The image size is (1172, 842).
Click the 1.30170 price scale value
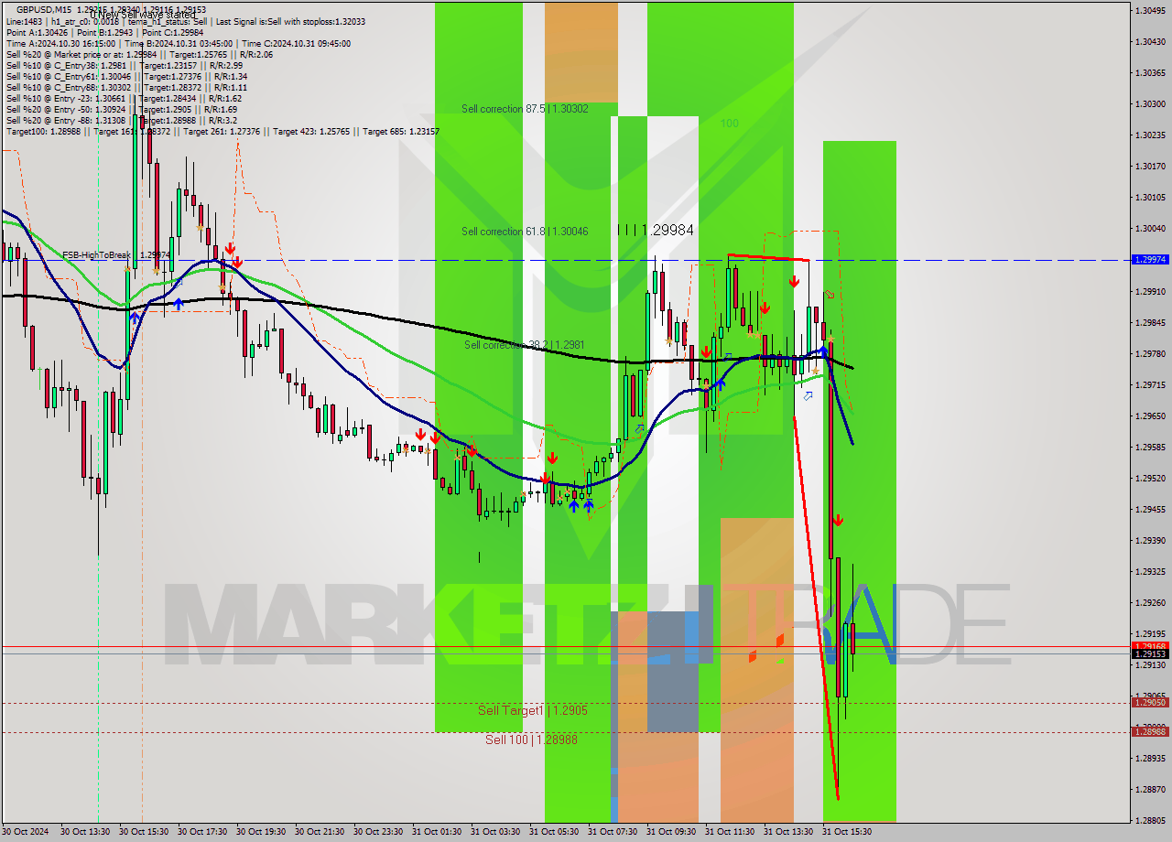pyautogui.click(x=1150, y=166)
